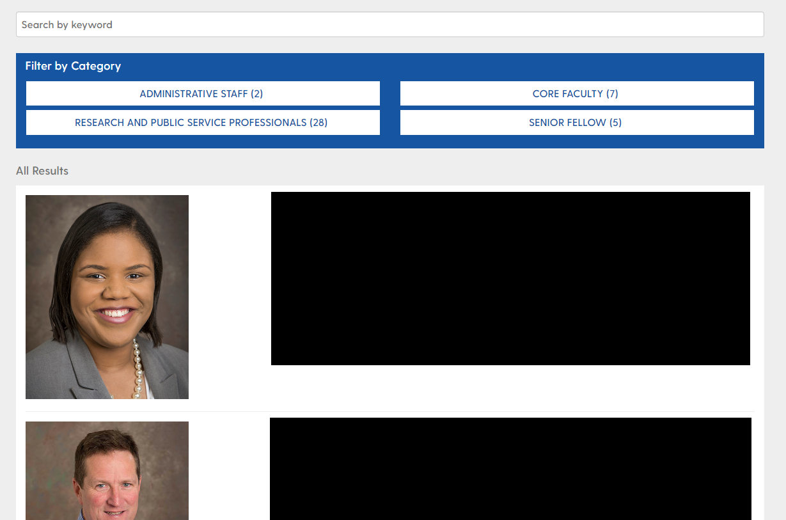This screenshot has height=520, width=786.
Task: Show the seven core faculty members
Action: [x=576, y=93]
